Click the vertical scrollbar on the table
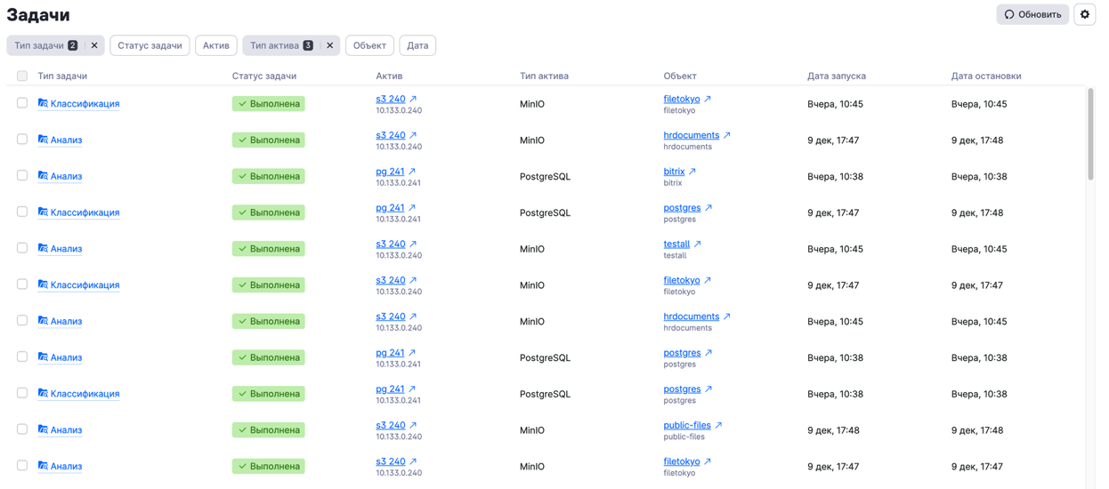1109x489 pixels. pos(1090,133)
